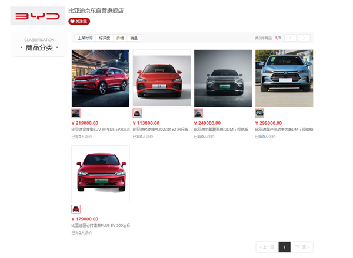Viewport: 353px width, 258px height.
Task: Click the ¥179000.00 price
Action: pyautogui.click(x=85, y=219)
